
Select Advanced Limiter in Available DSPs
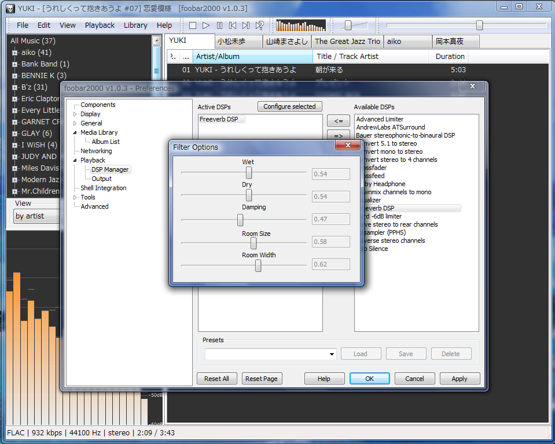click(380, 119)
